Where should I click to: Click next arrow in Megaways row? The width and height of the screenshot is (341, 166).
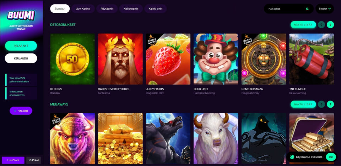point(330,104)
